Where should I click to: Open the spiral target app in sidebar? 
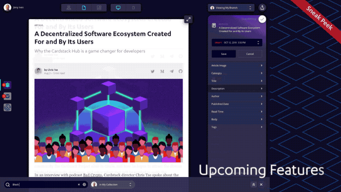pyautogui.click(x=7, y=108)
